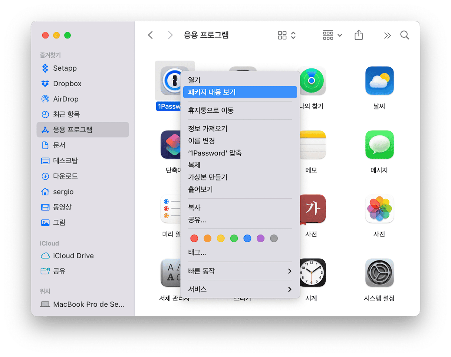Viewport: 451px width, 357px height.
Task: Open the Photos (사진) app icon
Action: [x=379, y=209]
